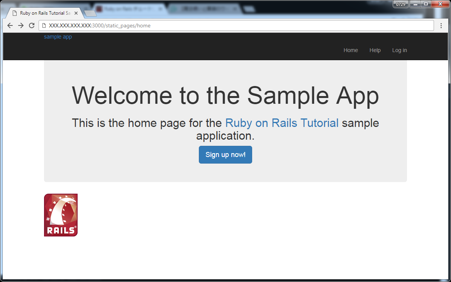The width and height of the screenshot is (451, 282).
Task: Open a new tab with the new-tab button
Action: coord(90,13)
